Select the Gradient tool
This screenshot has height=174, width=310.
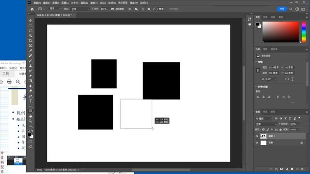click(x=30, y=81)
